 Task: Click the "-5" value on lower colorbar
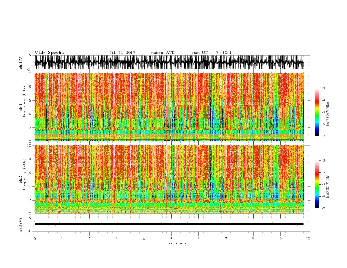tap(323, 184)
